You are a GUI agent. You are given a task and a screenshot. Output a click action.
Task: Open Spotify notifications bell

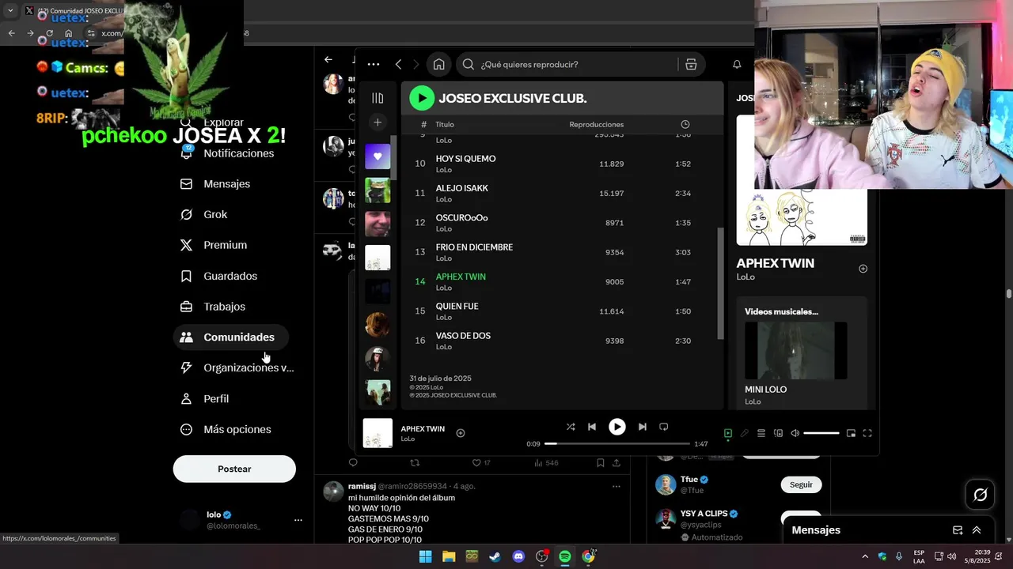tap(737, 65)
